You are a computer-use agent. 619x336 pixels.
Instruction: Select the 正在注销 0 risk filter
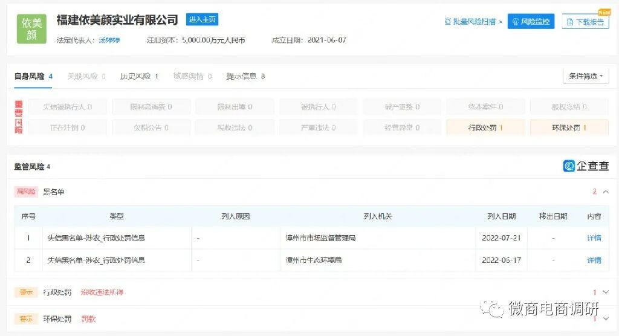[68, 128]
